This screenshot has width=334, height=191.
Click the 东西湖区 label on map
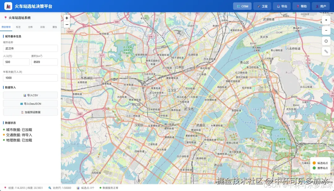[x=87, y=78]
